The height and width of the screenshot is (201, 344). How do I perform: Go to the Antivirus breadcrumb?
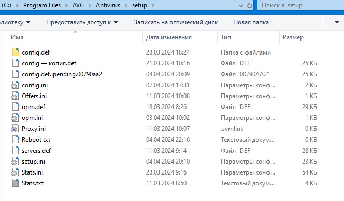click(108, 5)
